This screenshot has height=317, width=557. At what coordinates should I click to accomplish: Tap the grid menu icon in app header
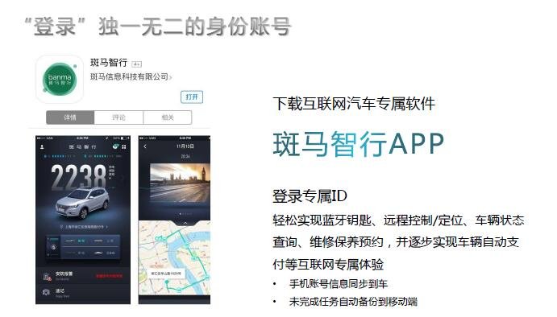point(124,146)
